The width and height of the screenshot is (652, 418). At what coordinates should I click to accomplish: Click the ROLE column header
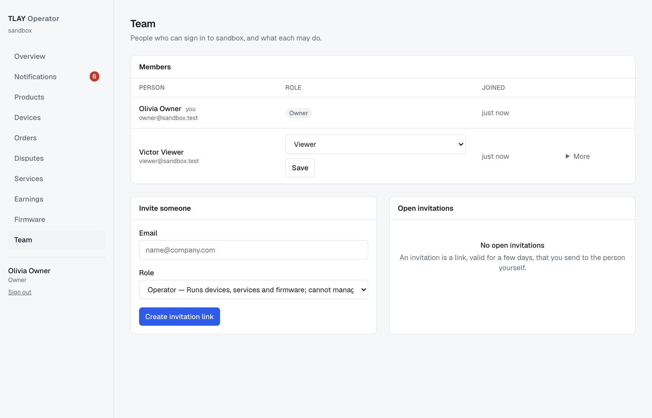pos(293,88)
